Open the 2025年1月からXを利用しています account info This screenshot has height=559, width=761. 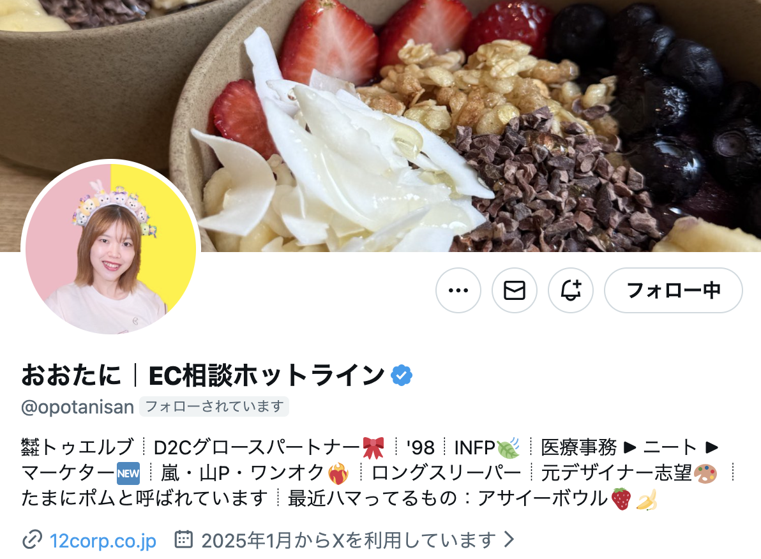(x=347, y=540)
